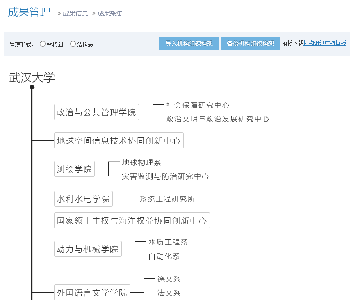
Task: Open the 机构组织结构模板 download link
Action: pyautogui.click(x=325, y=43)
